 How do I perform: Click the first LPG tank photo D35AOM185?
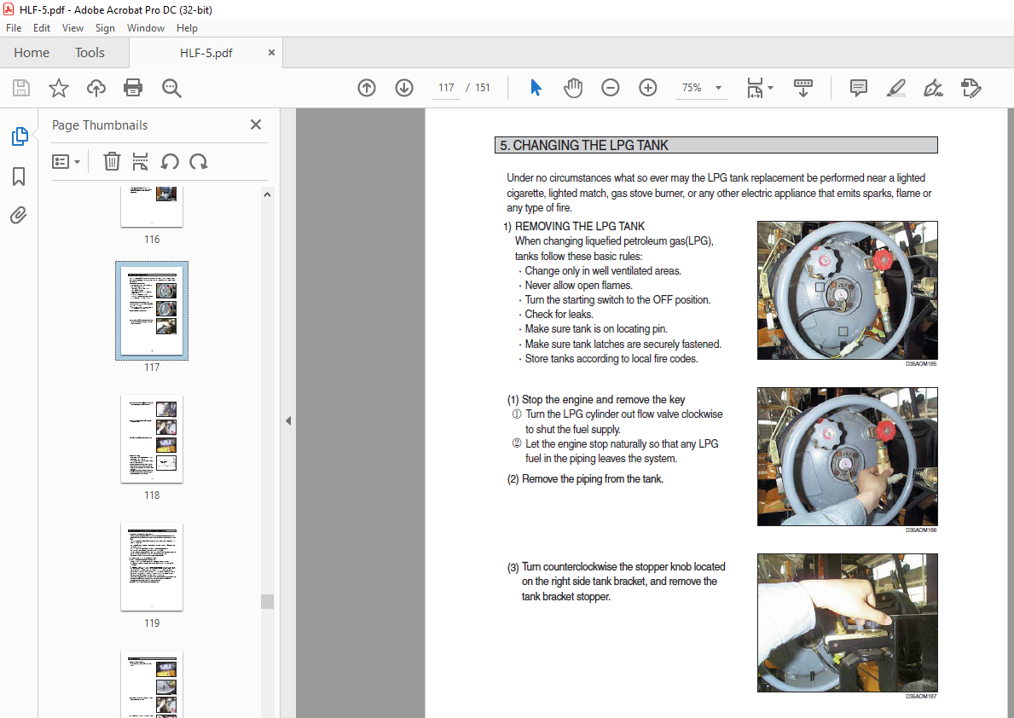tap(847, 291)
